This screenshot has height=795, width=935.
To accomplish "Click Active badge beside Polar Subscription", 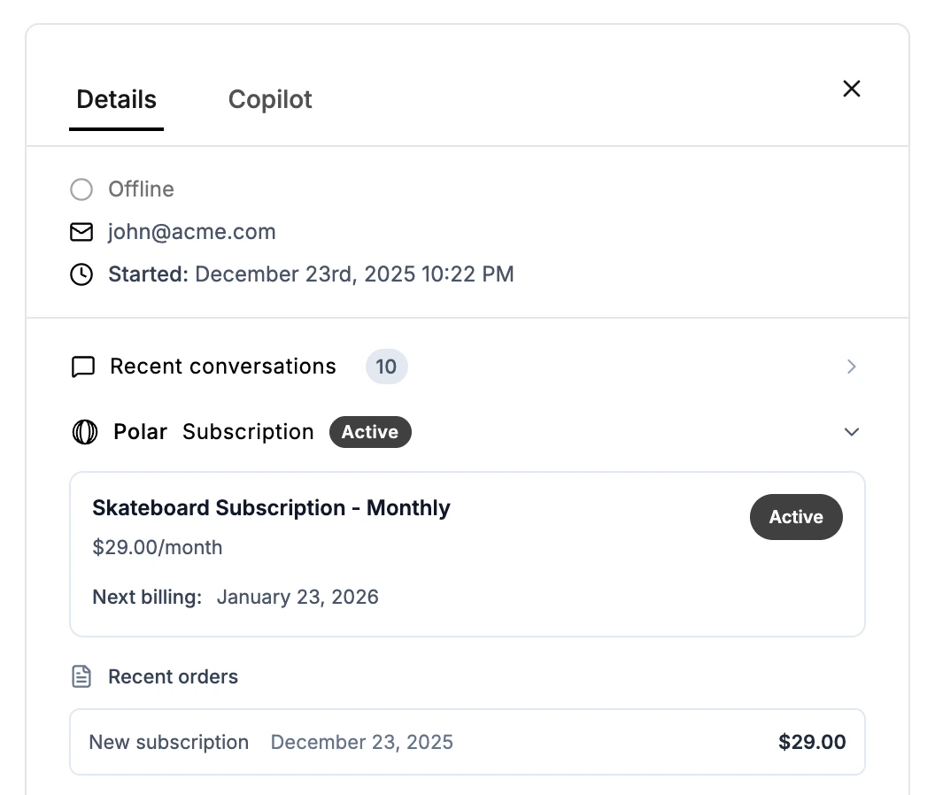I will click(370, 432).
